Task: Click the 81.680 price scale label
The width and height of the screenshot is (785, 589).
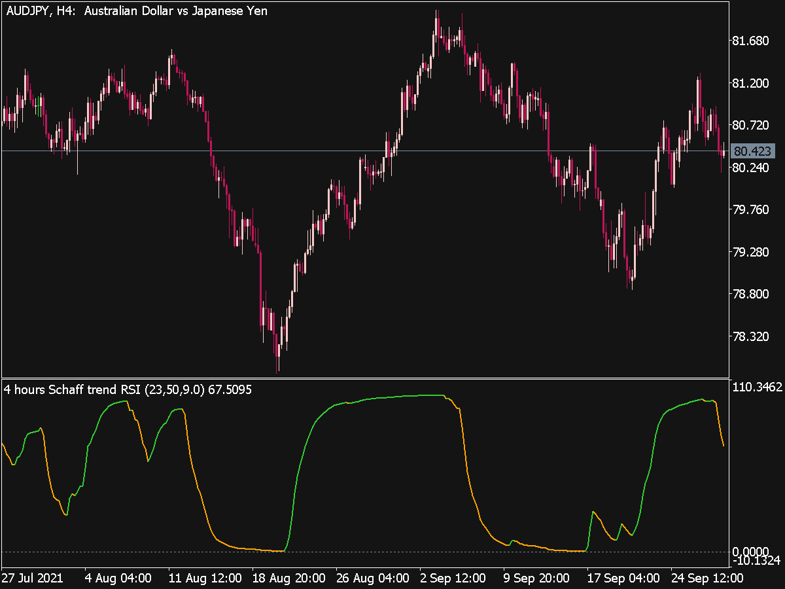Action: pos(752,41)
